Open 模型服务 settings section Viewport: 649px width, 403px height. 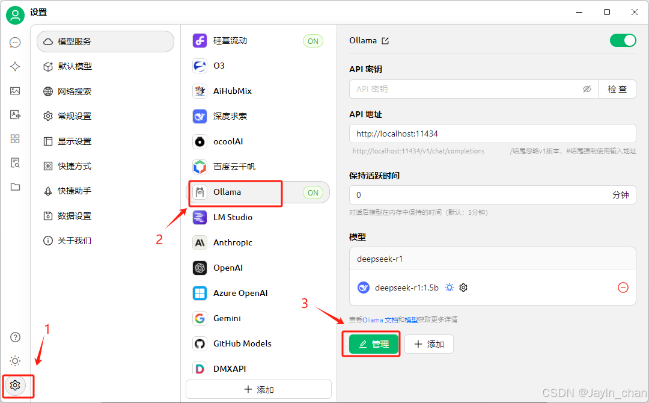105,42
